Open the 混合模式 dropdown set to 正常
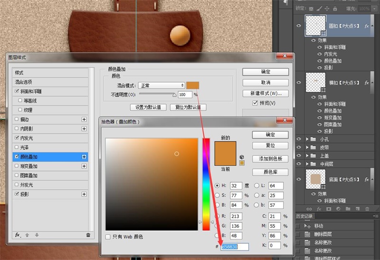The height and width of the screenshot is (260, 380). pos(161,86)
